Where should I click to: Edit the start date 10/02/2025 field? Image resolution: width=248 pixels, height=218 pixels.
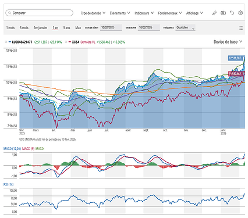(111, 27)
